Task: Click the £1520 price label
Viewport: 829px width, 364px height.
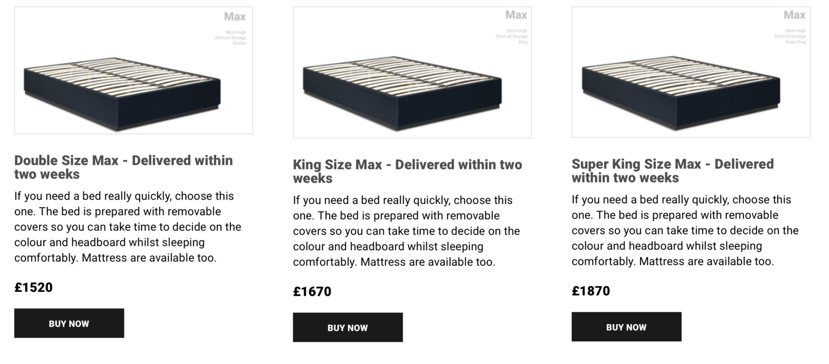Action: [x=33, y=287]
